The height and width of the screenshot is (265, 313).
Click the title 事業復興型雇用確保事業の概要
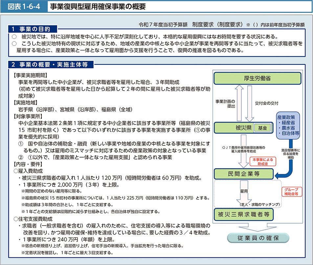[x=98, y=7]
